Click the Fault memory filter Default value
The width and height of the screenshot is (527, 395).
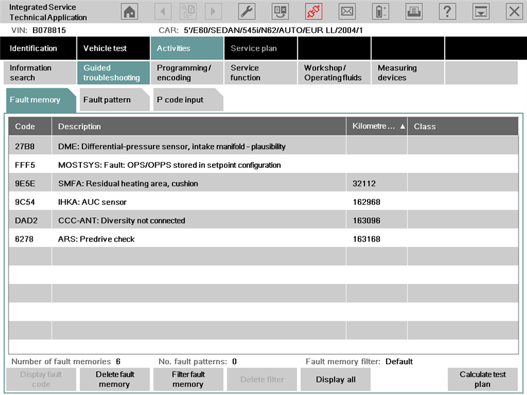pos(399,361)
